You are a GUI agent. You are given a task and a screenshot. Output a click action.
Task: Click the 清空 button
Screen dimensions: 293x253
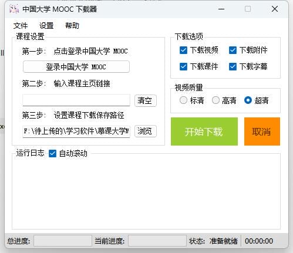click(146, 100)
